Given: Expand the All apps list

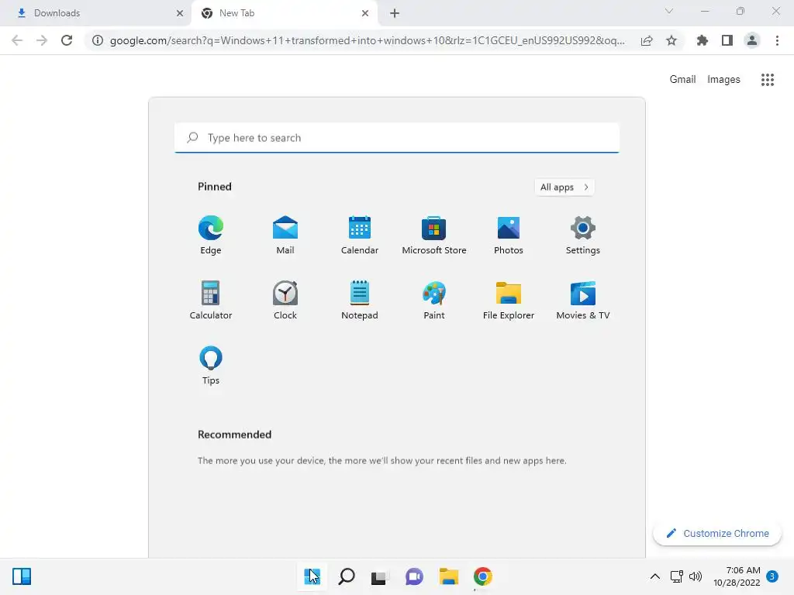Looking at the screenshot, I should coord(564,187).
